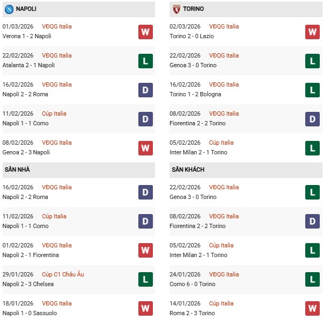This screenshot has width=323, height=320.
Task: Select the Sân Khách section header
Action: 188,169
